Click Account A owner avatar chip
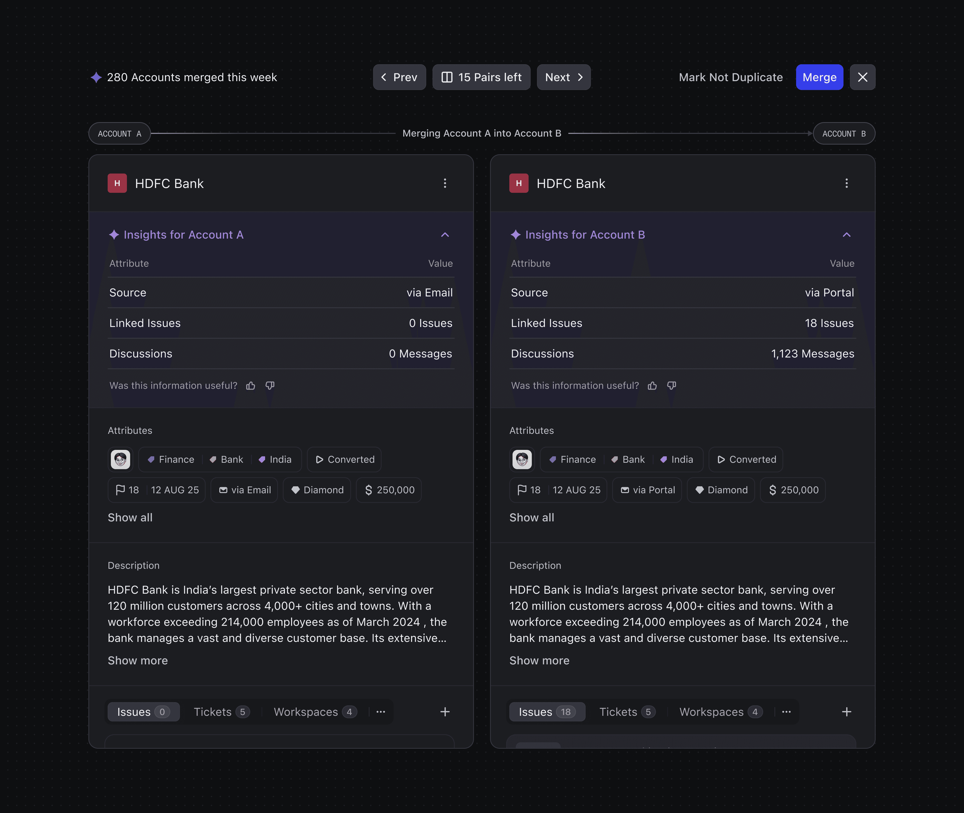Viewport: 964px width, 813px height. click(x=121, y=460)
